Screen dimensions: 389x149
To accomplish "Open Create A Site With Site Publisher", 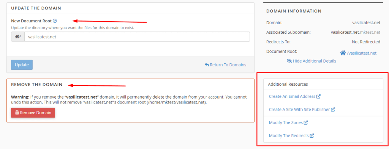I will [x=299, y=110].
